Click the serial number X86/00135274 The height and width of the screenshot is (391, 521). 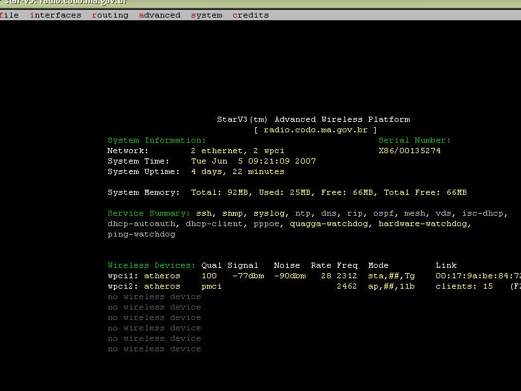point(410,151)
